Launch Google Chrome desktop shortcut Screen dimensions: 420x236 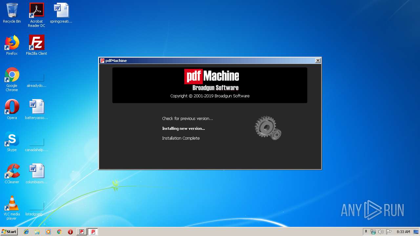(x=12, y=79)
